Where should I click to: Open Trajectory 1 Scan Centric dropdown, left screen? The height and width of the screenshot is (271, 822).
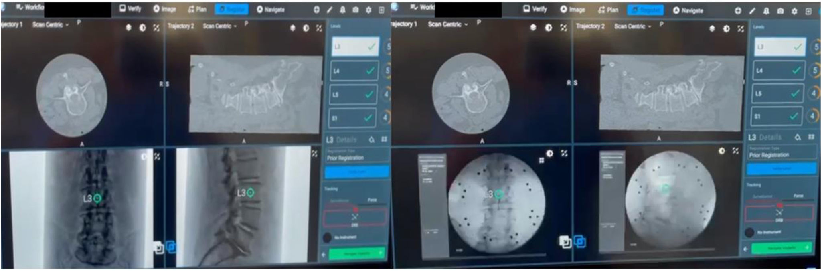tap(51, 25)
